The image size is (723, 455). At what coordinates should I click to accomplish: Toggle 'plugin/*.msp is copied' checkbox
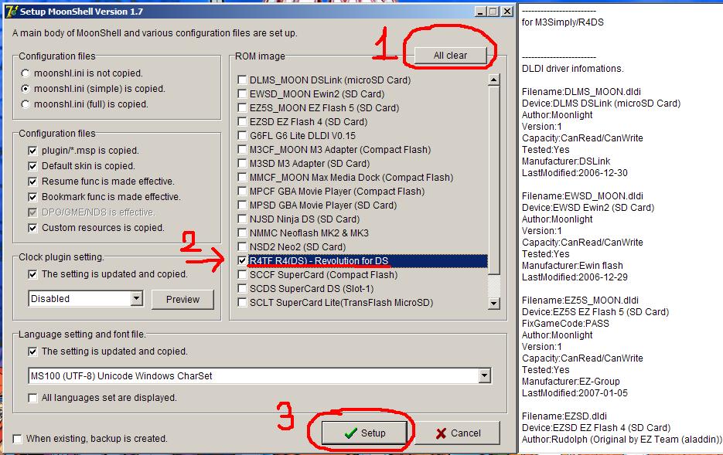[x=32, y=151]
